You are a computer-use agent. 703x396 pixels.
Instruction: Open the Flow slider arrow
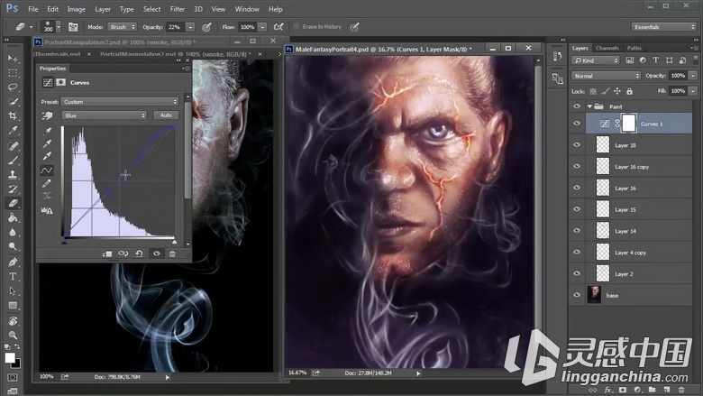(263, 27)
